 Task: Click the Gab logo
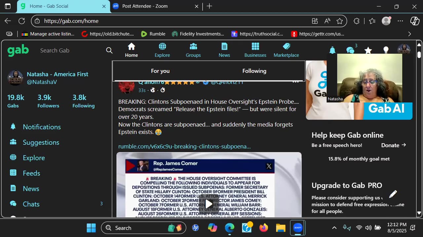18,50
